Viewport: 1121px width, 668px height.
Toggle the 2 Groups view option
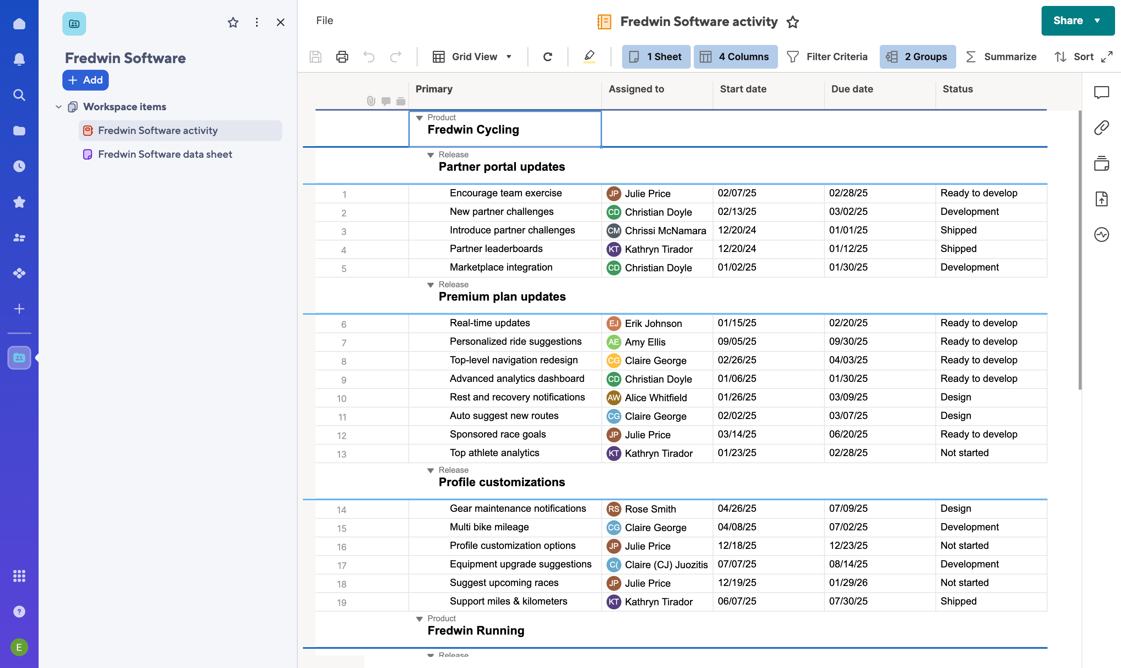pos(918,57)
